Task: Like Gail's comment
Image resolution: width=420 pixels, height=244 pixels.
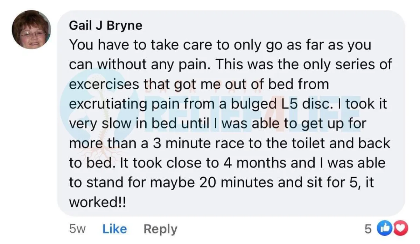Action: tap(115, 229)
